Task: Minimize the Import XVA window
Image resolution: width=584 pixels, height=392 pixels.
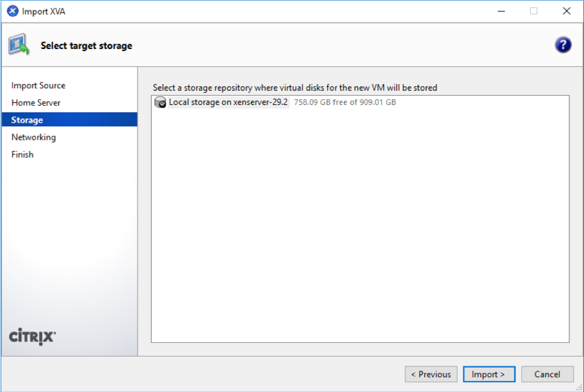Action: click(501, 11)
